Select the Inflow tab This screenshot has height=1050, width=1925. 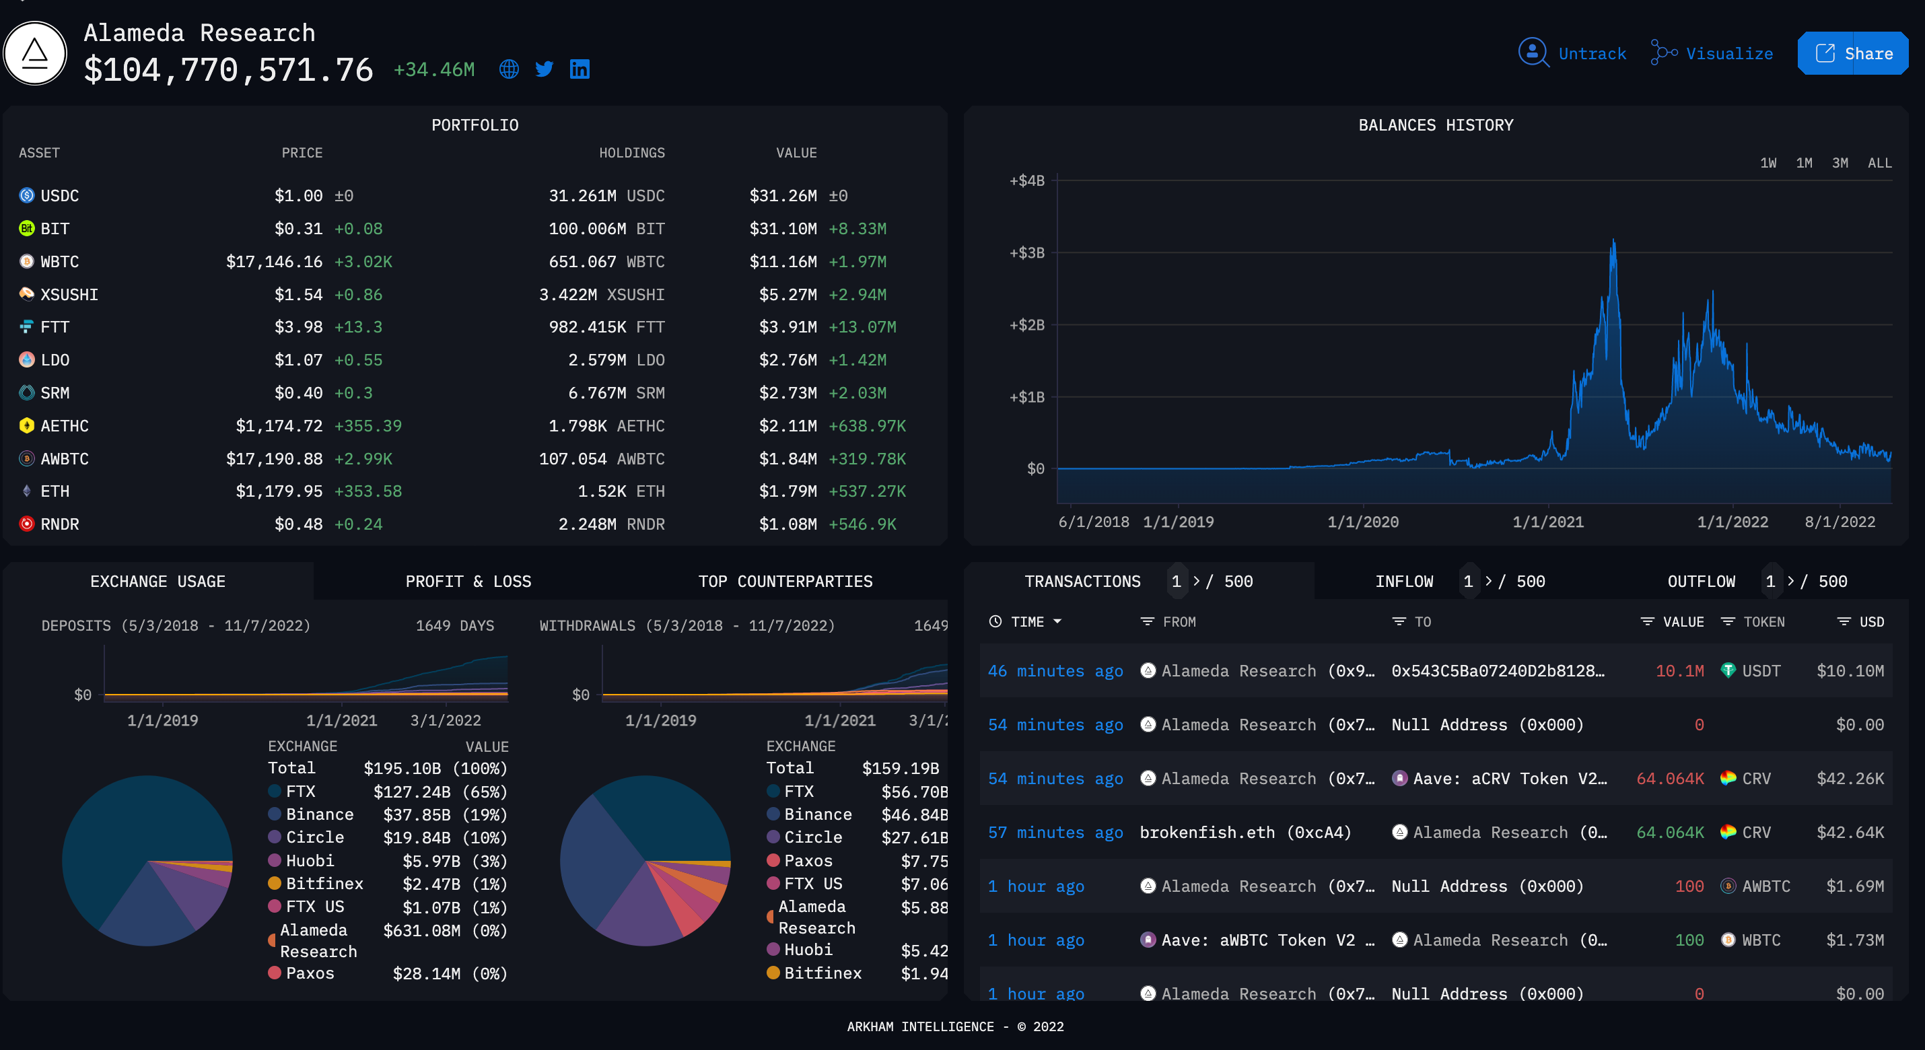coord(1403,582)
